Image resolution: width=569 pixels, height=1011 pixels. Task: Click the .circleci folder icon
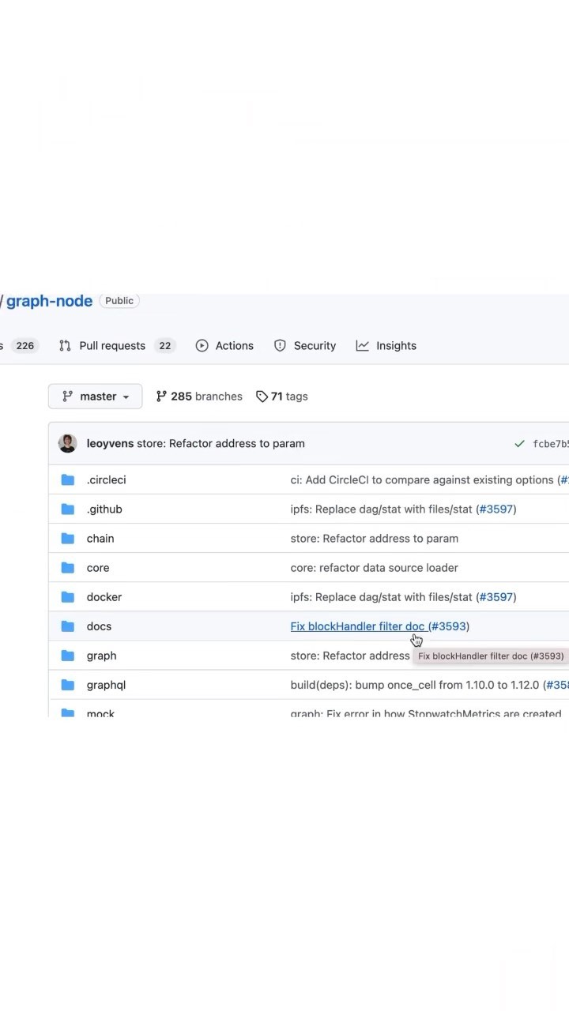[x=68, y=480]
